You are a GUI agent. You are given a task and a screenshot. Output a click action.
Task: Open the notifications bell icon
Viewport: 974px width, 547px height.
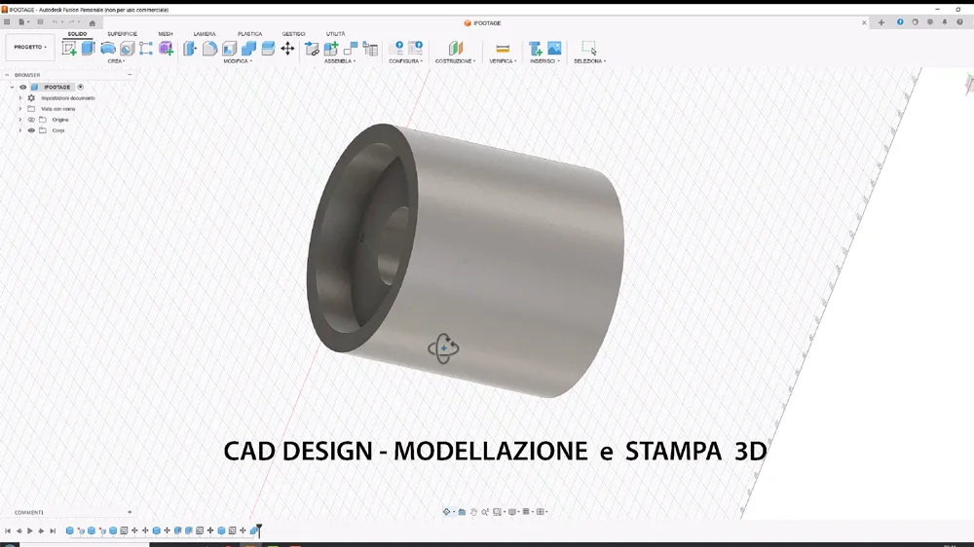(x=945, y=21)
